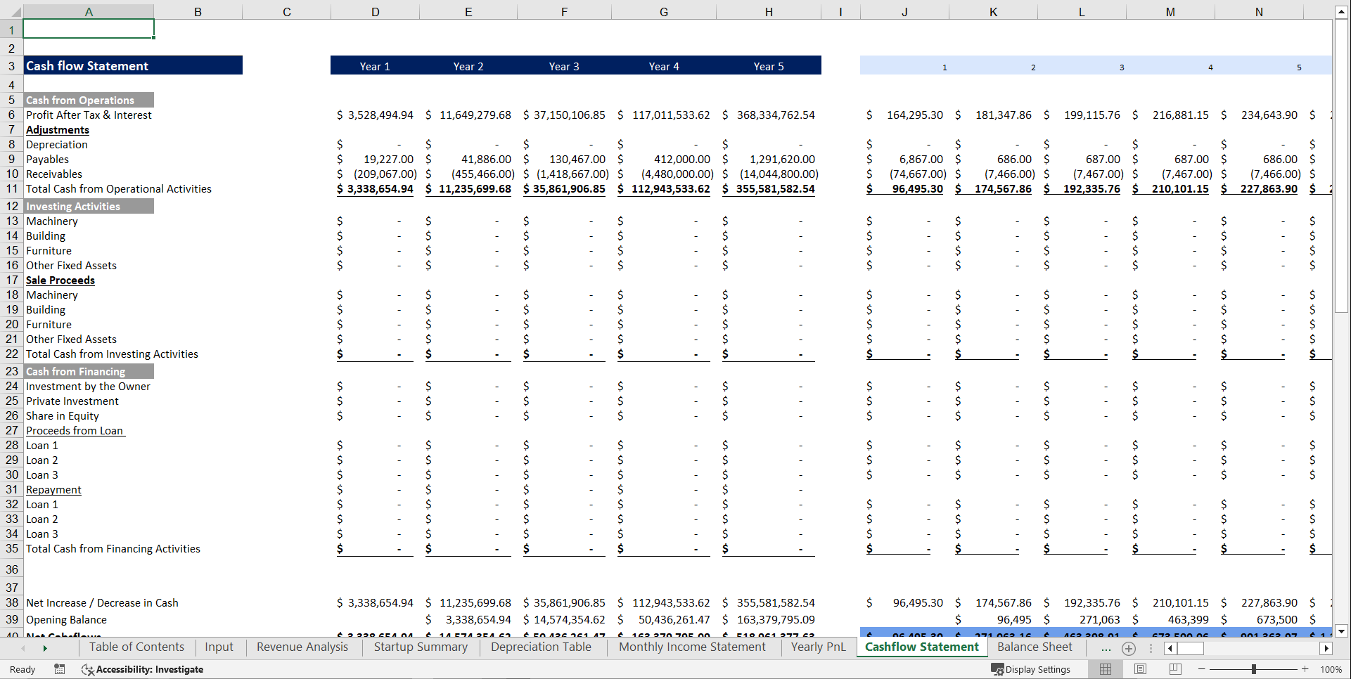
Task: Open the Table of Contents sheet
Action: [x=136, y=647]
